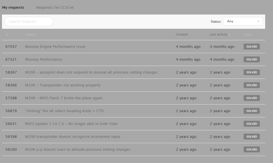Select the My requests tab

pyautogui.click(x=13, y=8)
